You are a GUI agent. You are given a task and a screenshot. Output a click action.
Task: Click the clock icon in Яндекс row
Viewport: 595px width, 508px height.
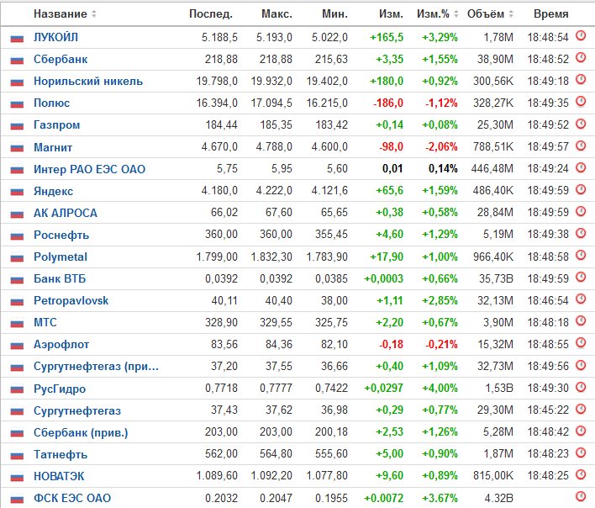(581, 189)
